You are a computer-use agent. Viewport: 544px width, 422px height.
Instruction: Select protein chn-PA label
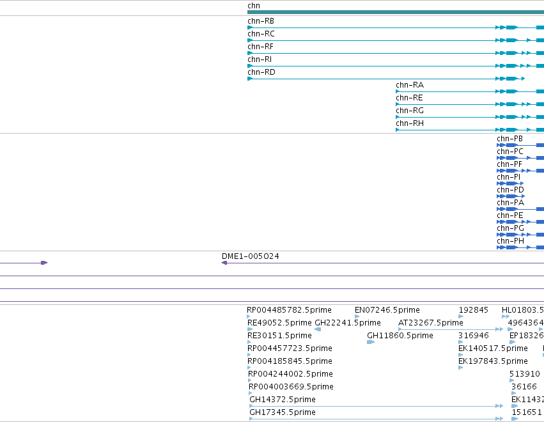coord(510,203)
